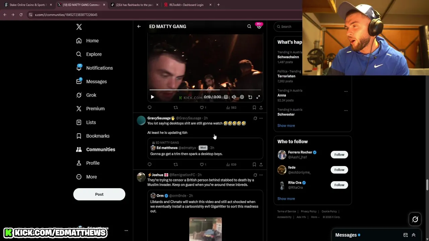Image resolution: width=429 pixels, height=241 pixels.
Task: Show more trending topics
Action: [286, 126]
